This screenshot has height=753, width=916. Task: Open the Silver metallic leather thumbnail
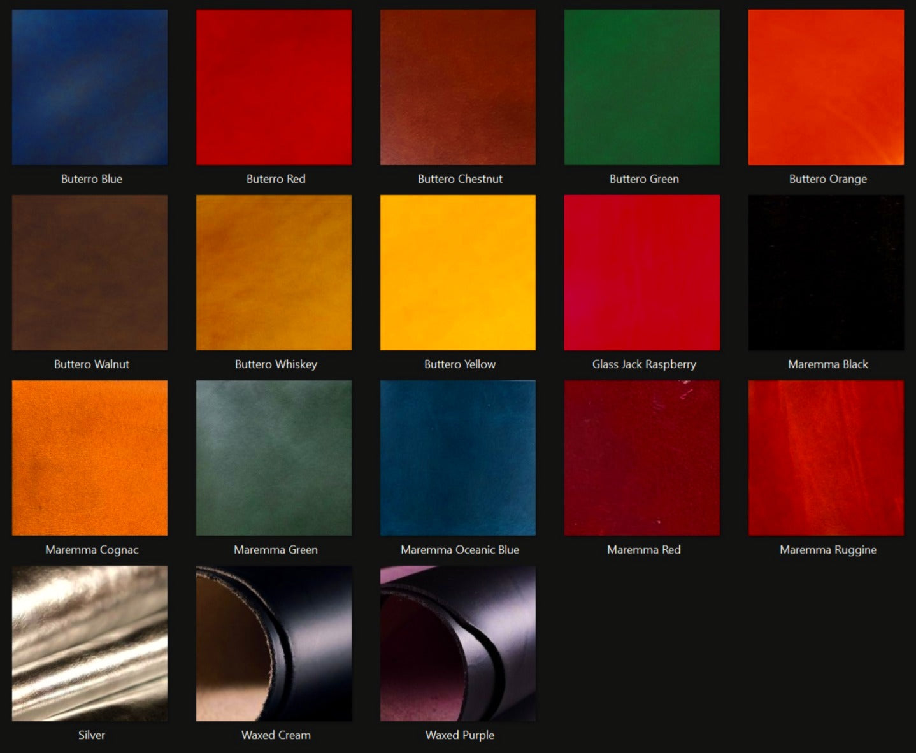(90, 643)
